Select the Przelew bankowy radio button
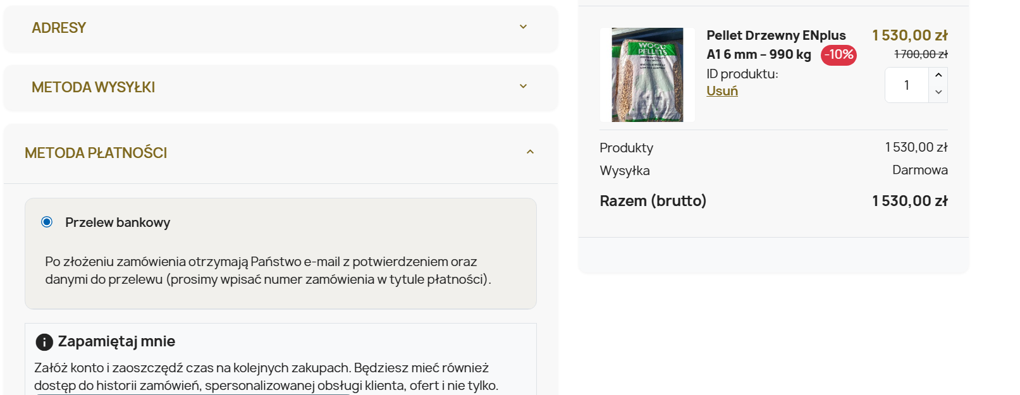1020x395 pixels. pos(47,222)
